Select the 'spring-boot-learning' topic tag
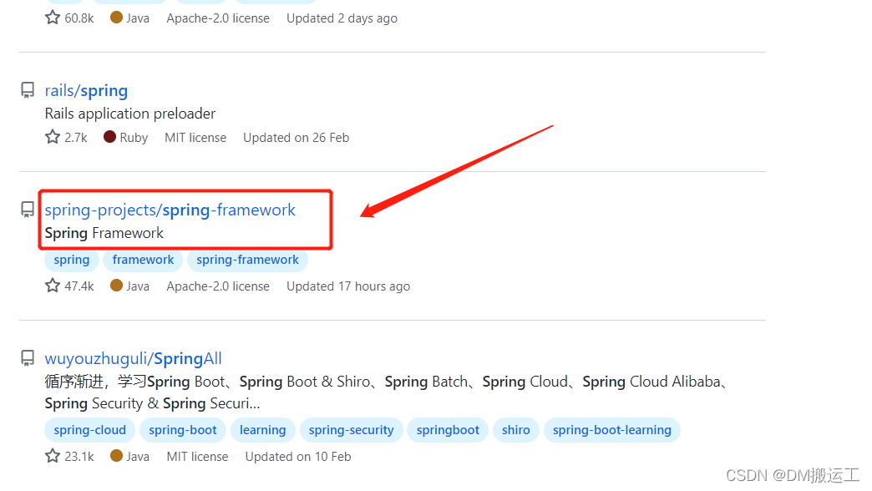872x491 pixels. [x=612, y=430]
